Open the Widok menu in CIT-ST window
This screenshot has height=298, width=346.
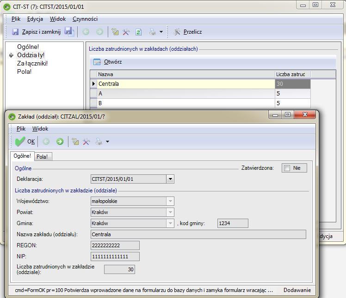(58, 19)
